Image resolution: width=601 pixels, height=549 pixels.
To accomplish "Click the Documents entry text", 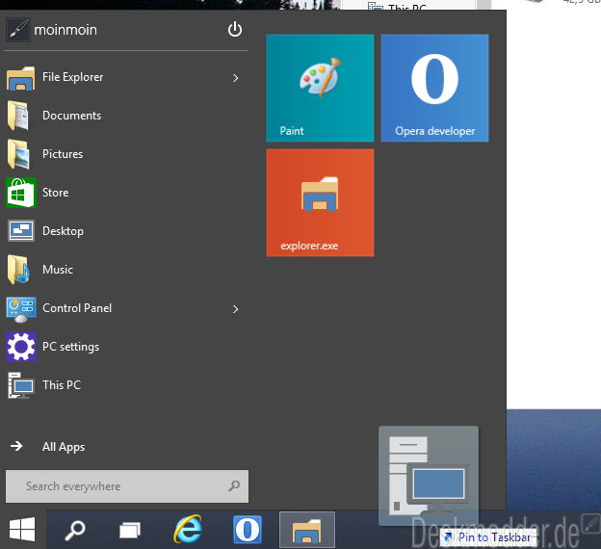I will tap(71, 116).
